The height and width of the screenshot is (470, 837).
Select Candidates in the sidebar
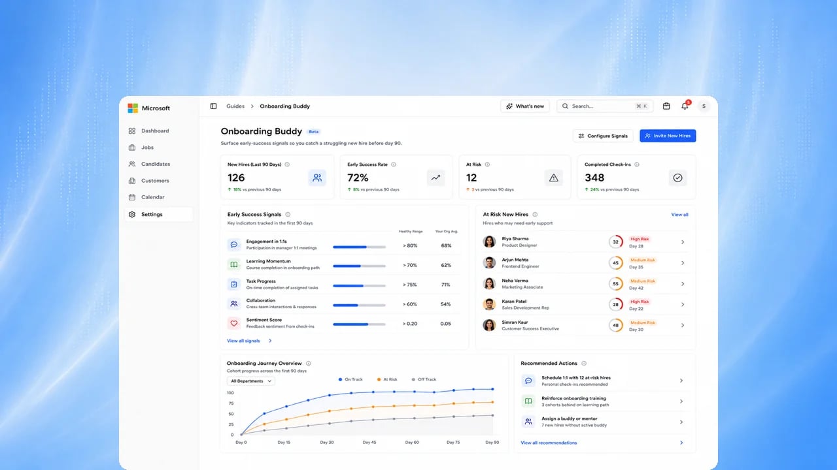(158, 164)
